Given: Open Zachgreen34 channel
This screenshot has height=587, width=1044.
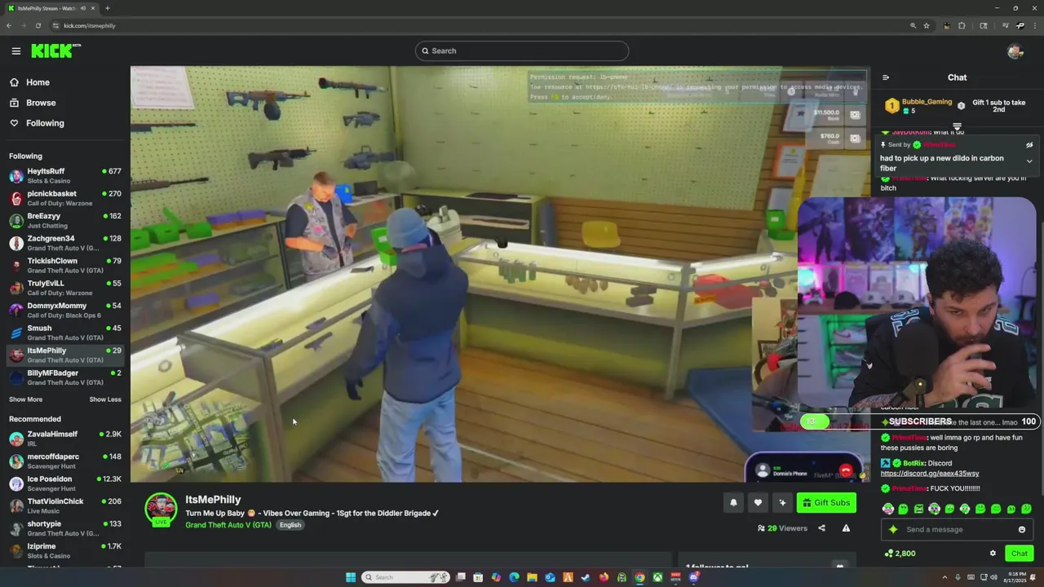Looking at the screenshot, I should click(x=65, y=243).
